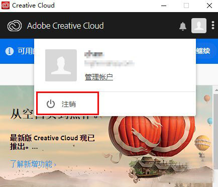Minimize the Creative Cloud window
The image size is (218, 187).
(x=164, y=6)
